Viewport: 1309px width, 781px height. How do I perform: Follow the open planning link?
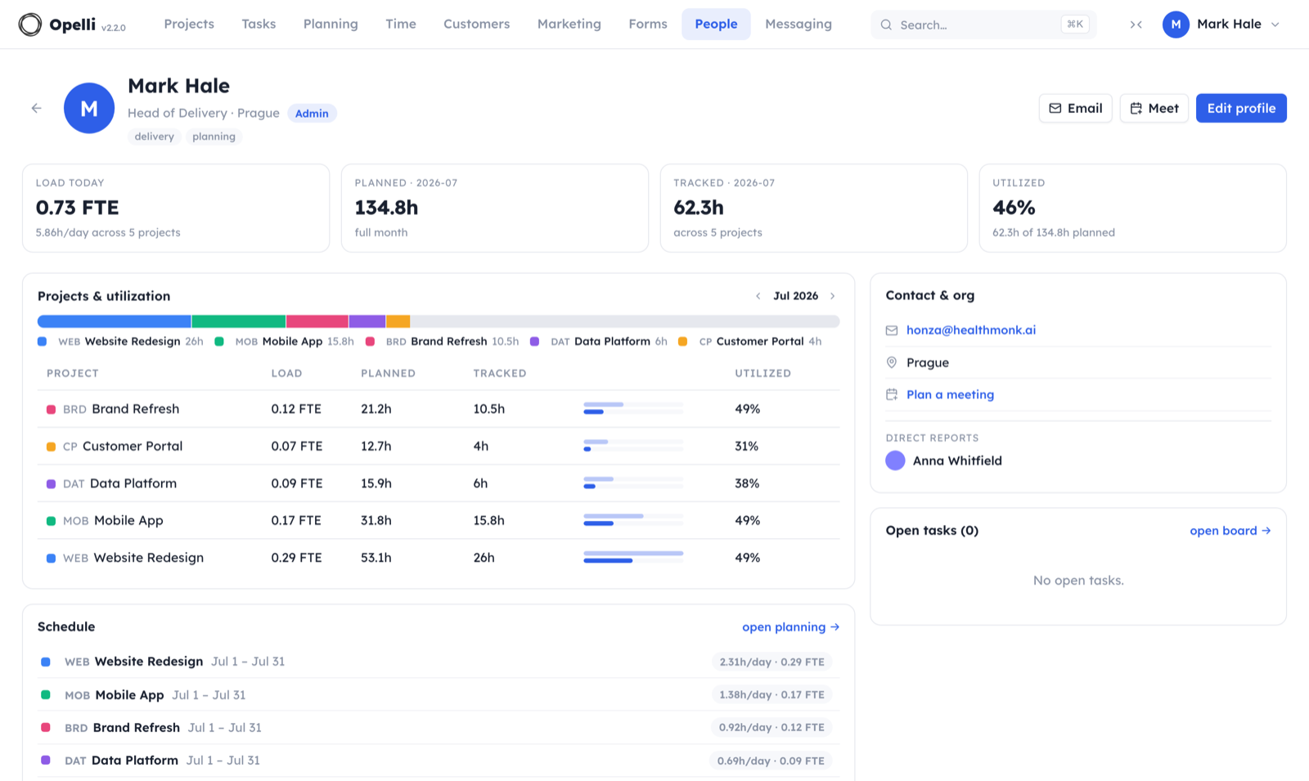point(790,627)
